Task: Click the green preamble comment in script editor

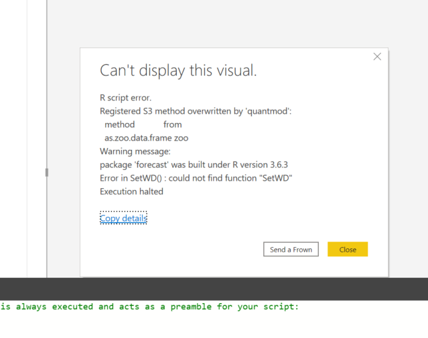Action: click(x=149, y=307)
